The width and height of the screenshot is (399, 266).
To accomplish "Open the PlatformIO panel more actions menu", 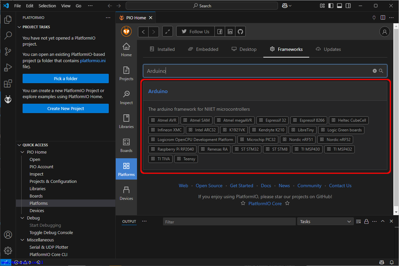I will tap(108, 18).
